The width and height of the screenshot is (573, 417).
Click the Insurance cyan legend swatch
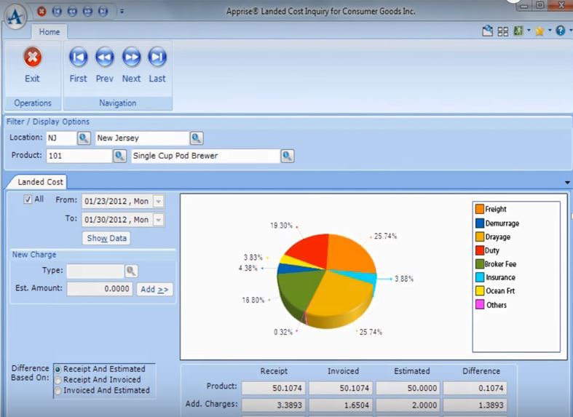(480, 277)
